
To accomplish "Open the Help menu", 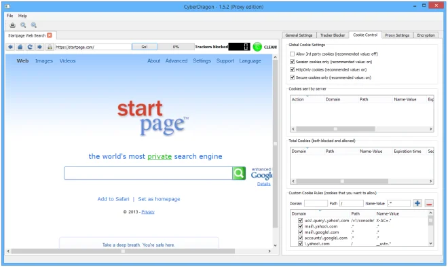I will (x=22, y=16).
